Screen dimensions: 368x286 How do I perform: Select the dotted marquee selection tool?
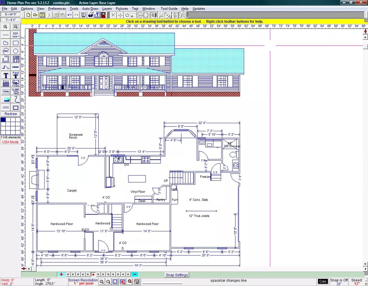point(16,27)
